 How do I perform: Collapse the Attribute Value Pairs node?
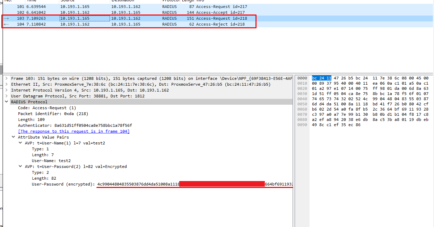(14, 137)
